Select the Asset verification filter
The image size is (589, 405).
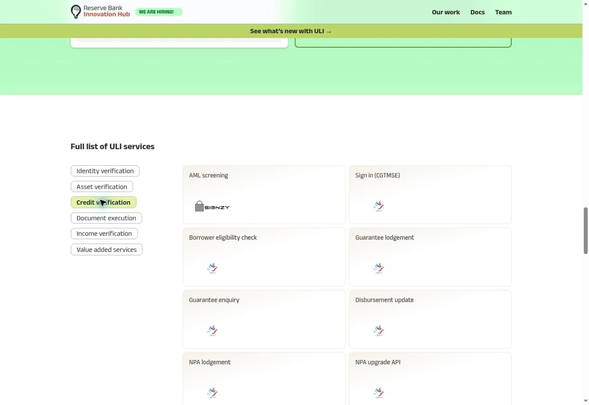point(102,187)
